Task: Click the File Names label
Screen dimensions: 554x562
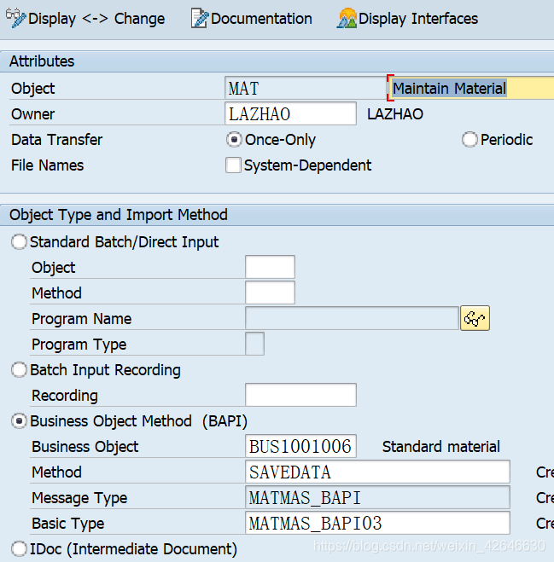Action: pos(47,165)
